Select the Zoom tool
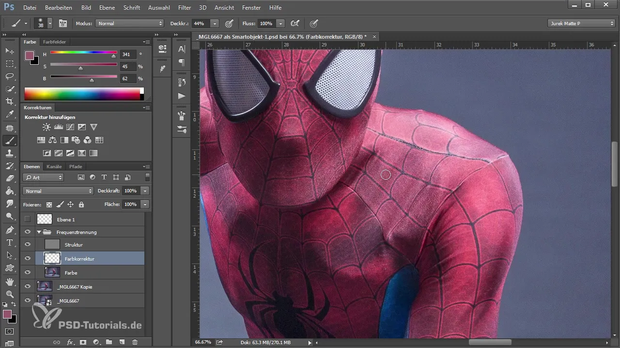 coord(9,294)
